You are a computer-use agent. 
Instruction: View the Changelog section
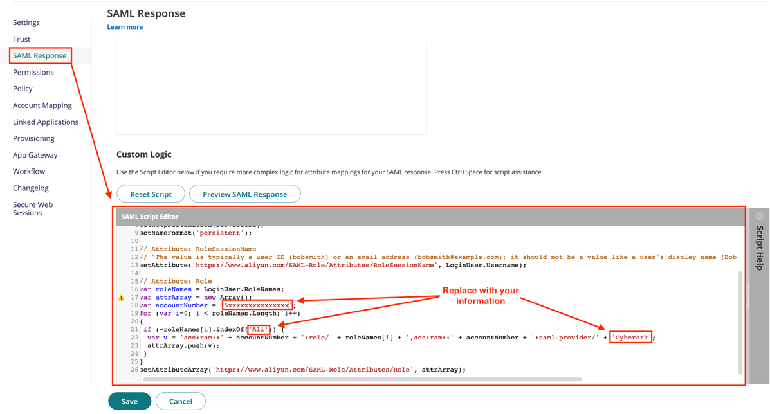click(30, 188)
